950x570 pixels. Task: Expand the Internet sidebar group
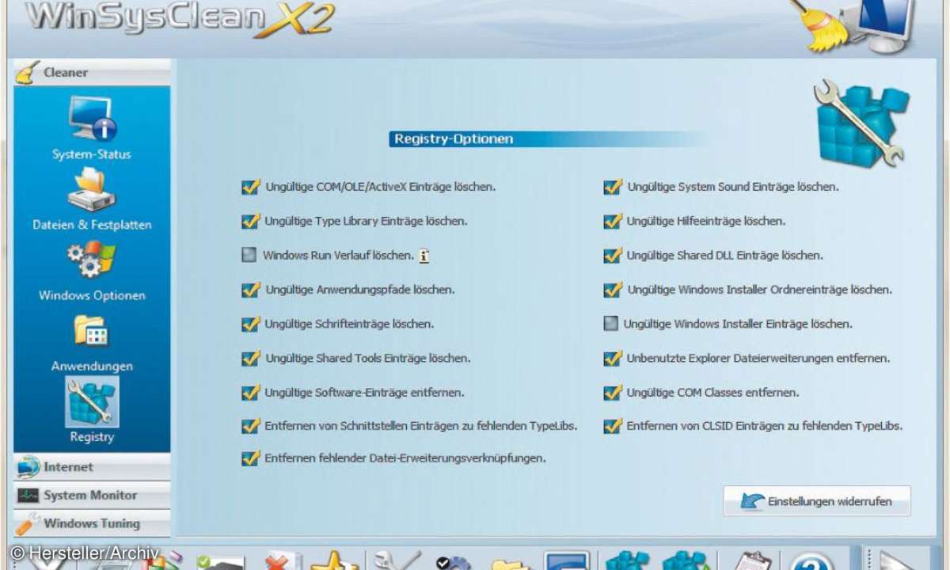pyautogui.click(x=92, y=467)
